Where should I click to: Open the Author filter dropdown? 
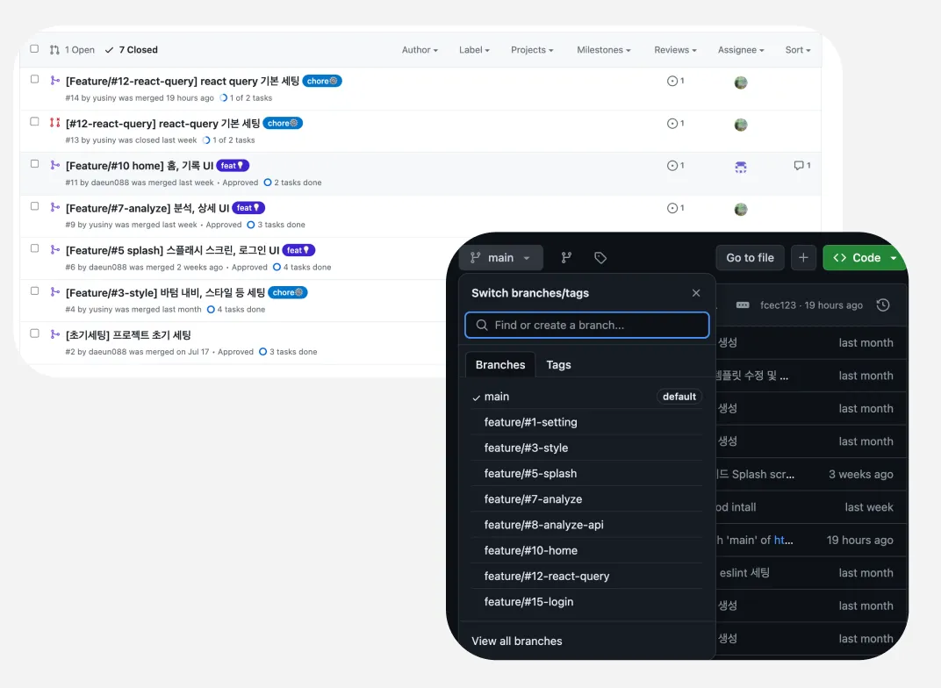(420, 50)
